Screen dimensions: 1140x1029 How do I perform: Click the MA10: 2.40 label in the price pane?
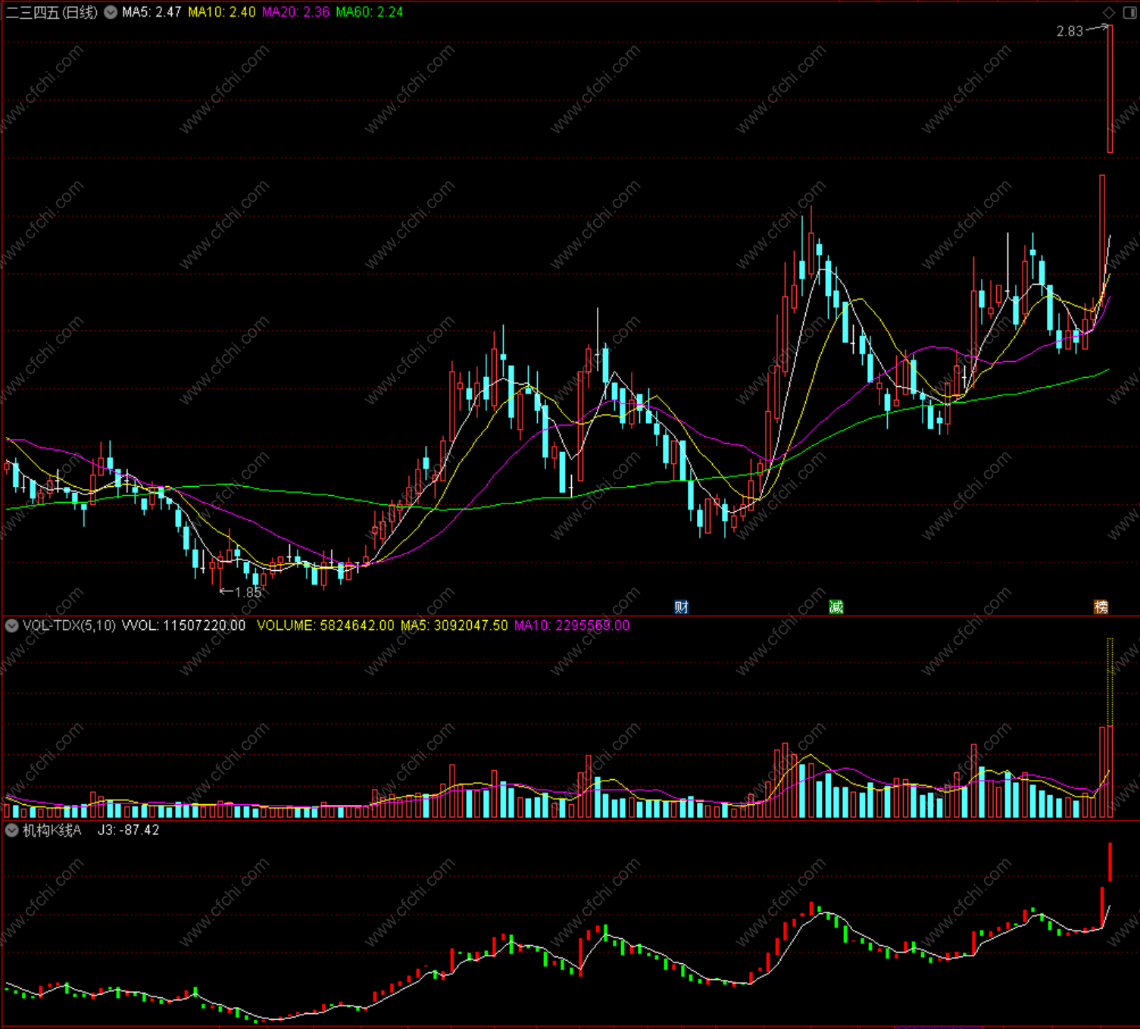[x=222, y=12]
